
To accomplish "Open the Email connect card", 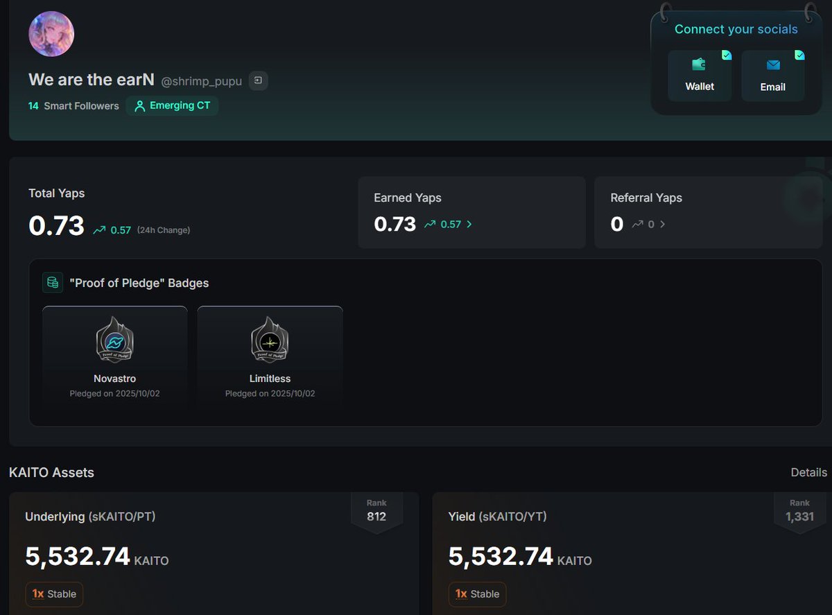I will (773, 76).
